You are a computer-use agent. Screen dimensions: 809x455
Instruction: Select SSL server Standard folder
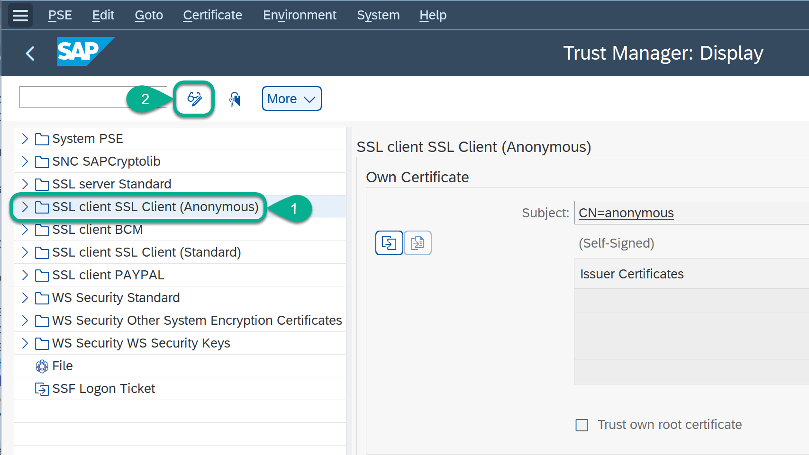tap(111, 184)
